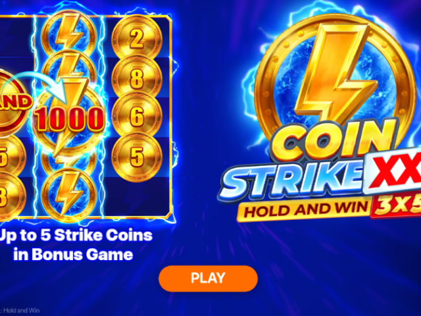Click the gold coin numbered 6
Viewport: 421px width, 316px height.
(137, 117)
